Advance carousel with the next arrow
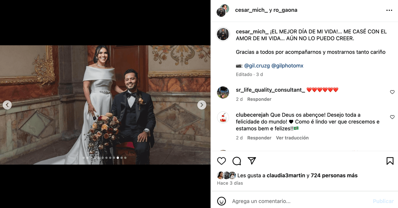Image resolution: width=398 pixels, height=208 pixels. pos(202,105)
